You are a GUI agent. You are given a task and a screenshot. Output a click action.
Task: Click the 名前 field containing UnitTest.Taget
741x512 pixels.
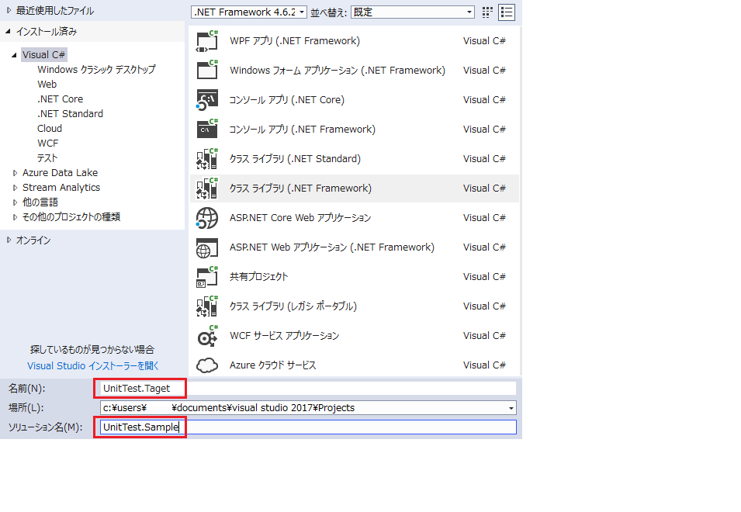coord(308,388)
